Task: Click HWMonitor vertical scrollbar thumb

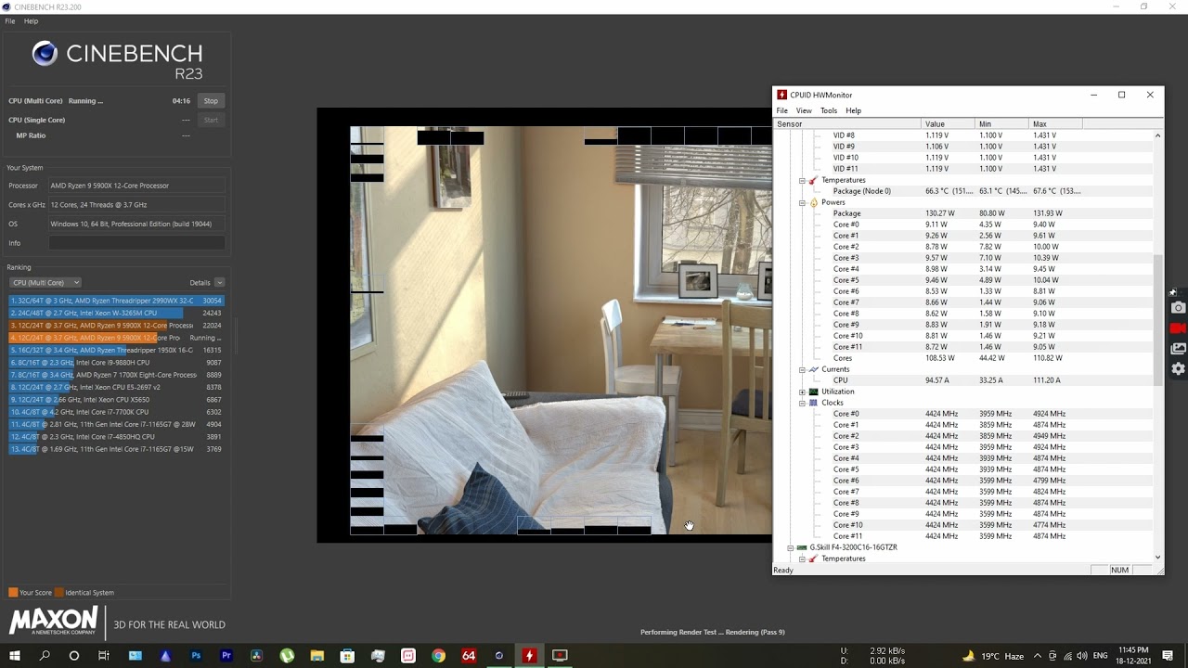Action: [x=1157, y=320]
